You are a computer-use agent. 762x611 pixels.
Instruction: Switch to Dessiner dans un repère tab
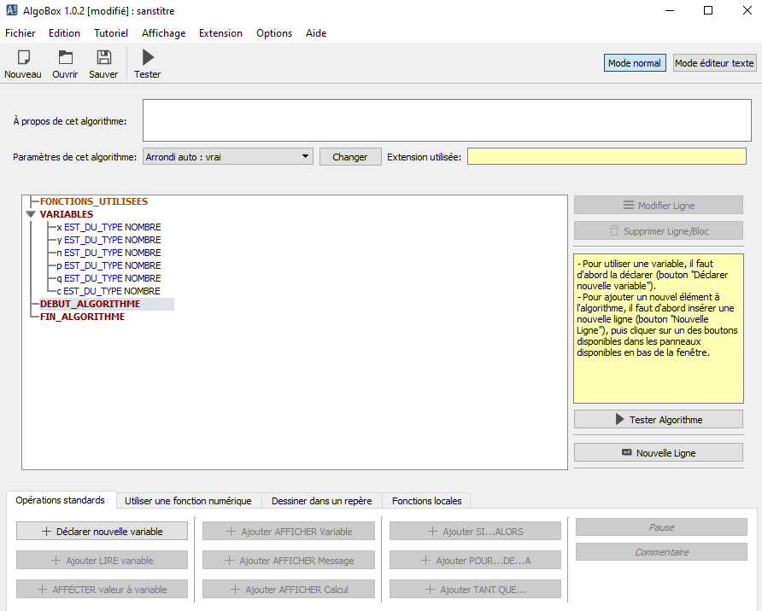(322, 501)
